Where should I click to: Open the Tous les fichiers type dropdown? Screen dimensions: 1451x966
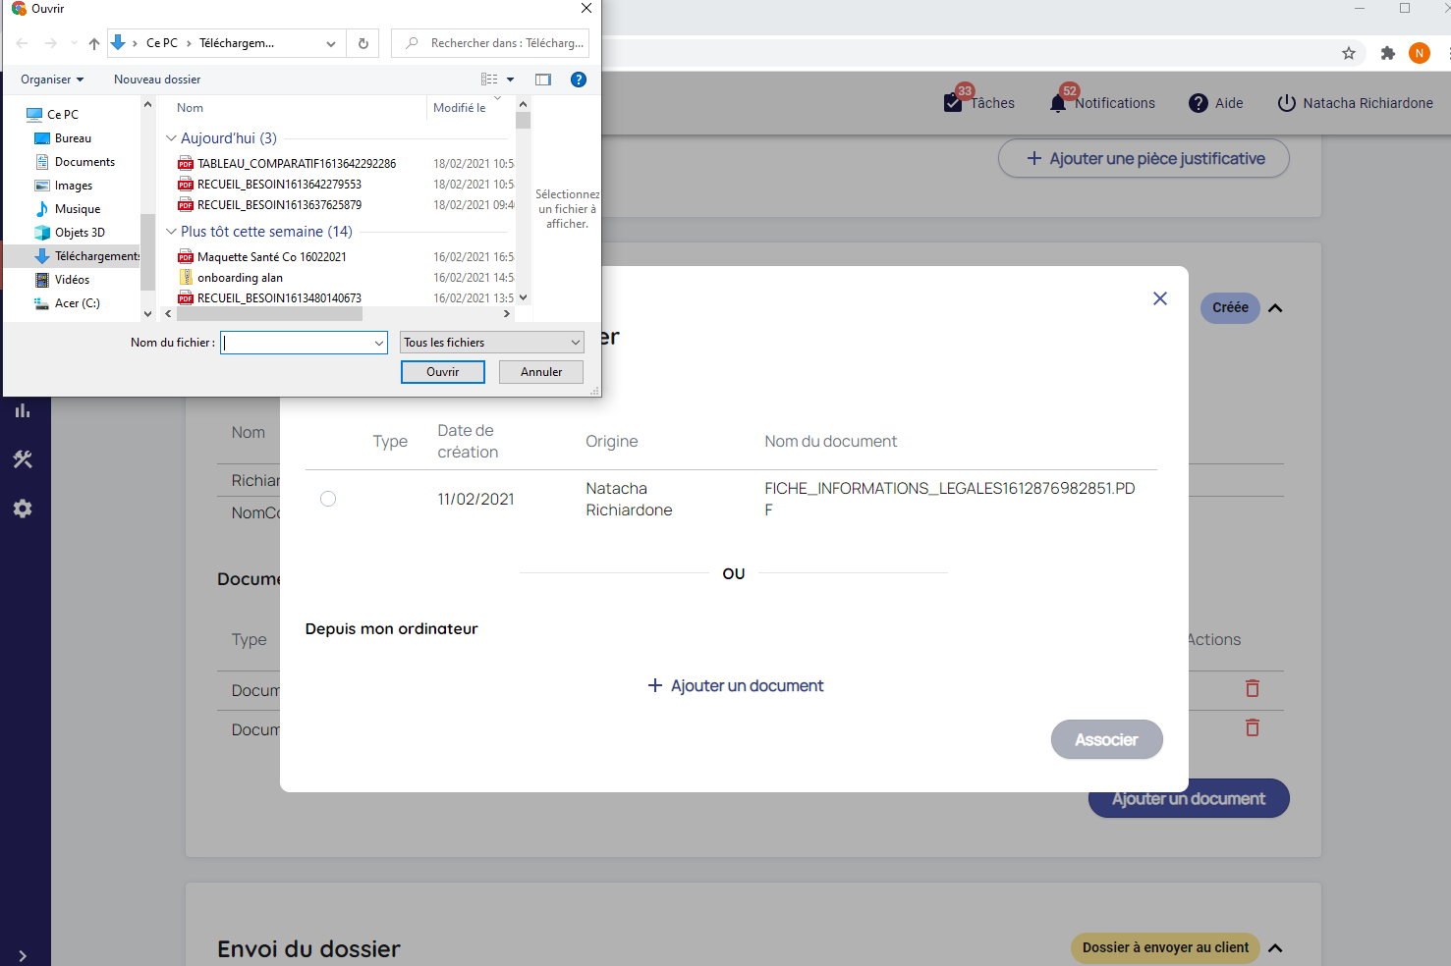(x=491, y=343)
